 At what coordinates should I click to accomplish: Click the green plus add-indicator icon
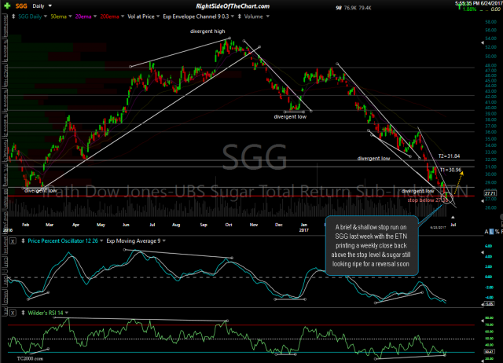pyautogui.click(x=7, y=5)
